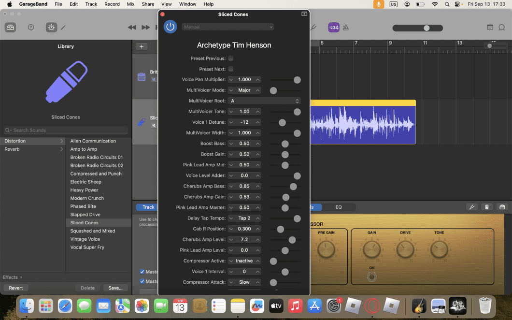Open the musical typing keyboard icon

(486, 207)
